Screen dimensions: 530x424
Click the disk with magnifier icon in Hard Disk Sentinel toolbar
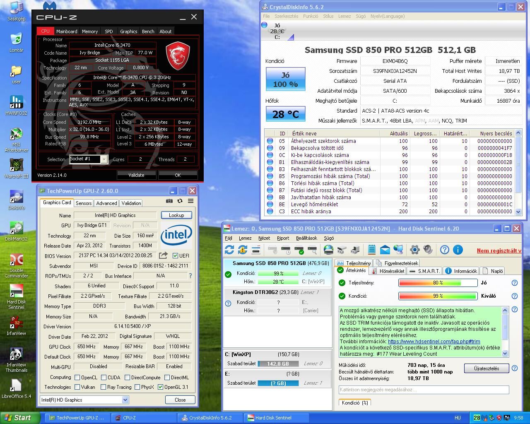[x=312, y=250]
